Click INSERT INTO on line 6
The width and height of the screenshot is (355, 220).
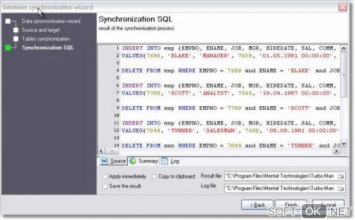[x=141, y=85]
